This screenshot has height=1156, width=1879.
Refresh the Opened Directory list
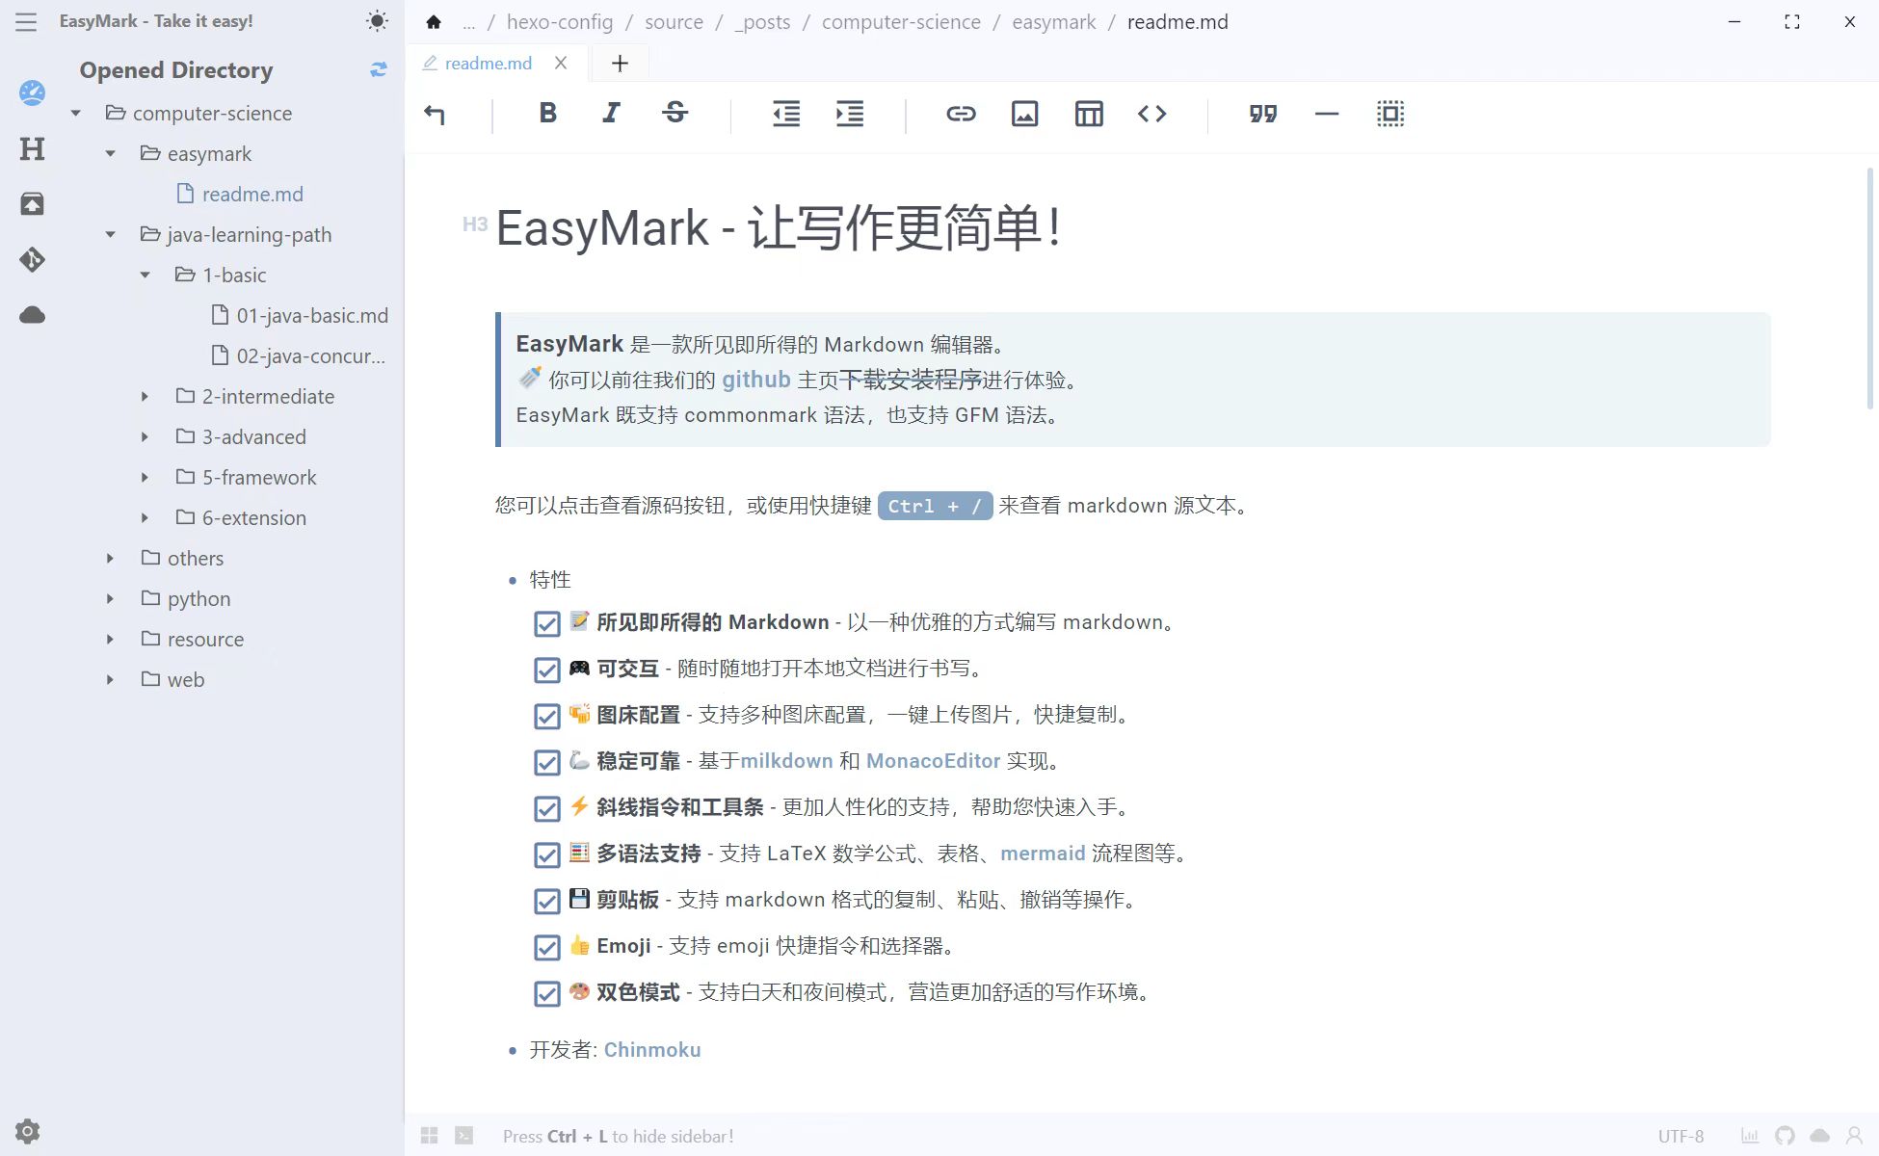pos(379,69)
